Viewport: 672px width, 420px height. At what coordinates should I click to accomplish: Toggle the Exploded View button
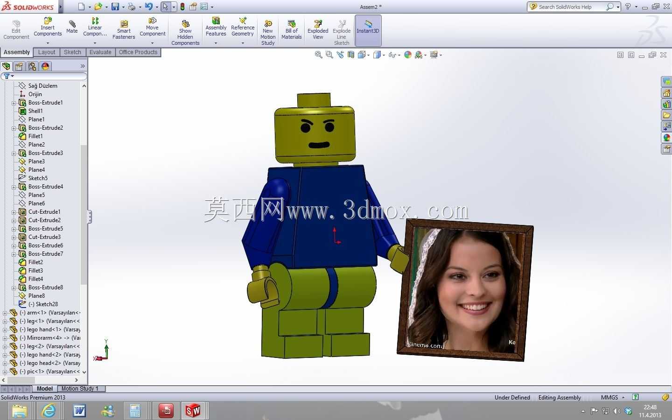[318, 30]
